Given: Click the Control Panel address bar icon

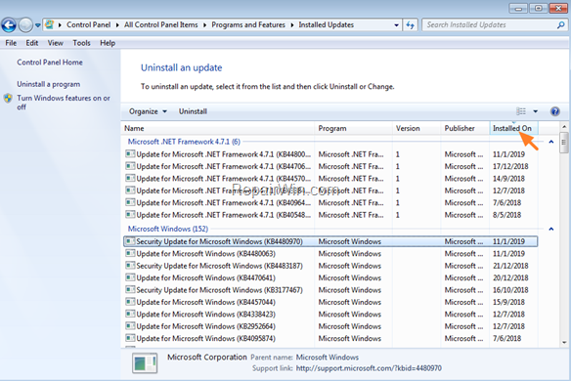Looking at the screenshot, I should coord(49,24).
